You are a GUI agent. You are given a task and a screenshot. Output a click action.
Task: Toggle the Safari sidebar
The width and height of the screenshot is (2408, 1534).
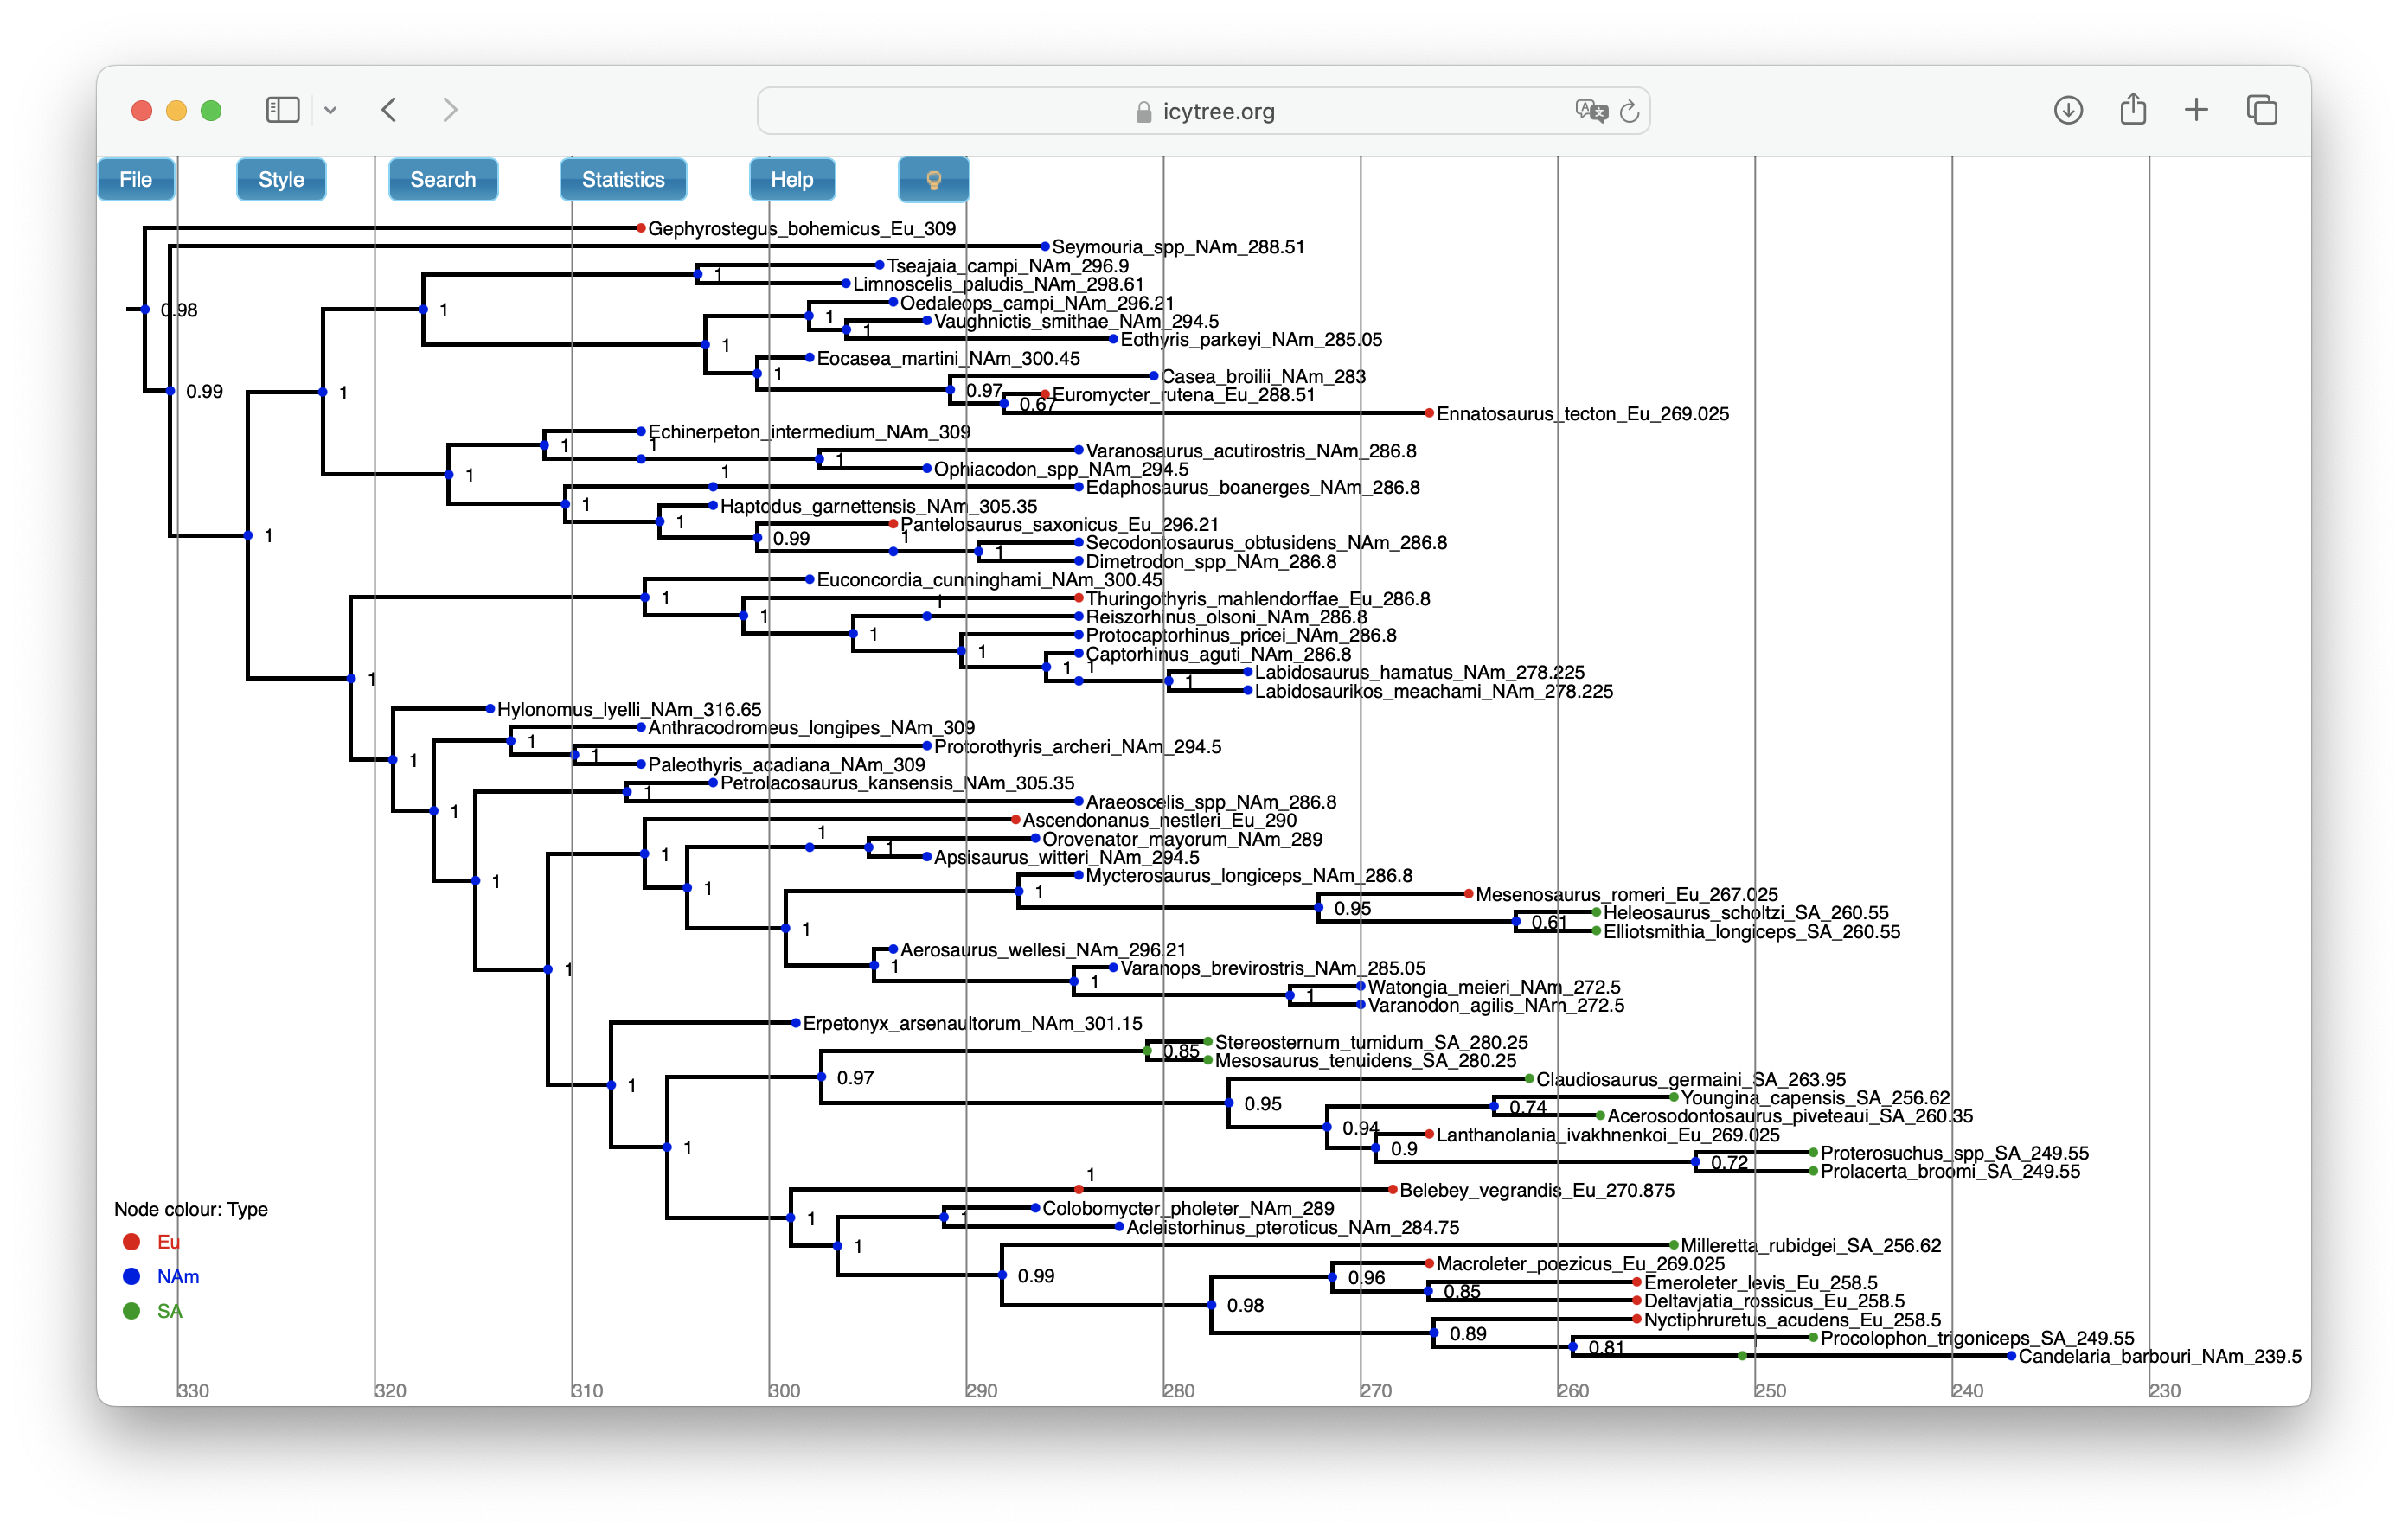pyautogui.click(x=283, y=110)
